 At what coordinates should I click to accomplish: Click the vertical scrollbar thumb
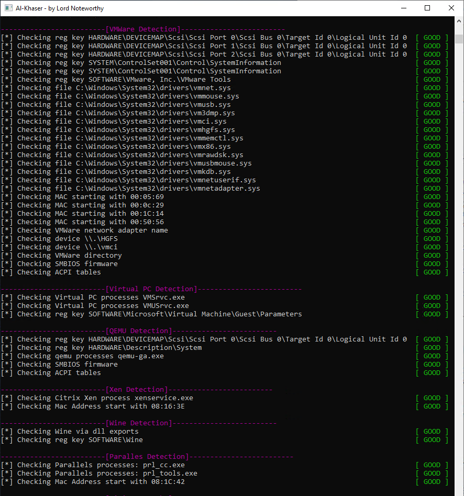tap(459, 39)
